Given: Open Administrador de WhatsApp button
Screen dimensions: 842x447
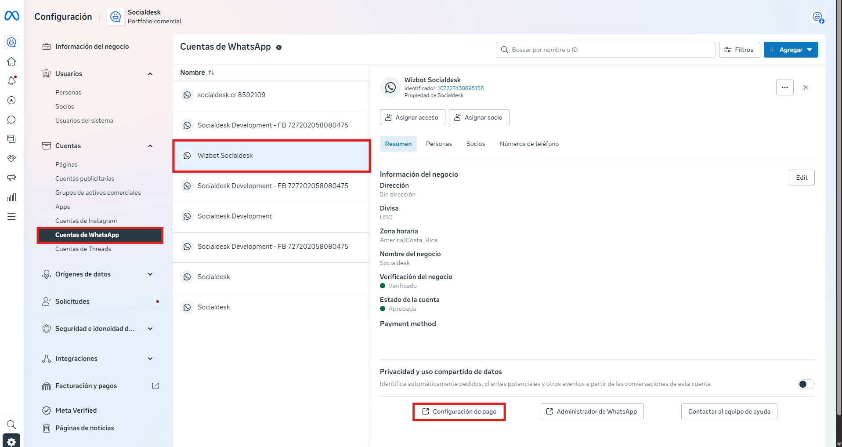Looking at the screenshot, I should [592, 411].
